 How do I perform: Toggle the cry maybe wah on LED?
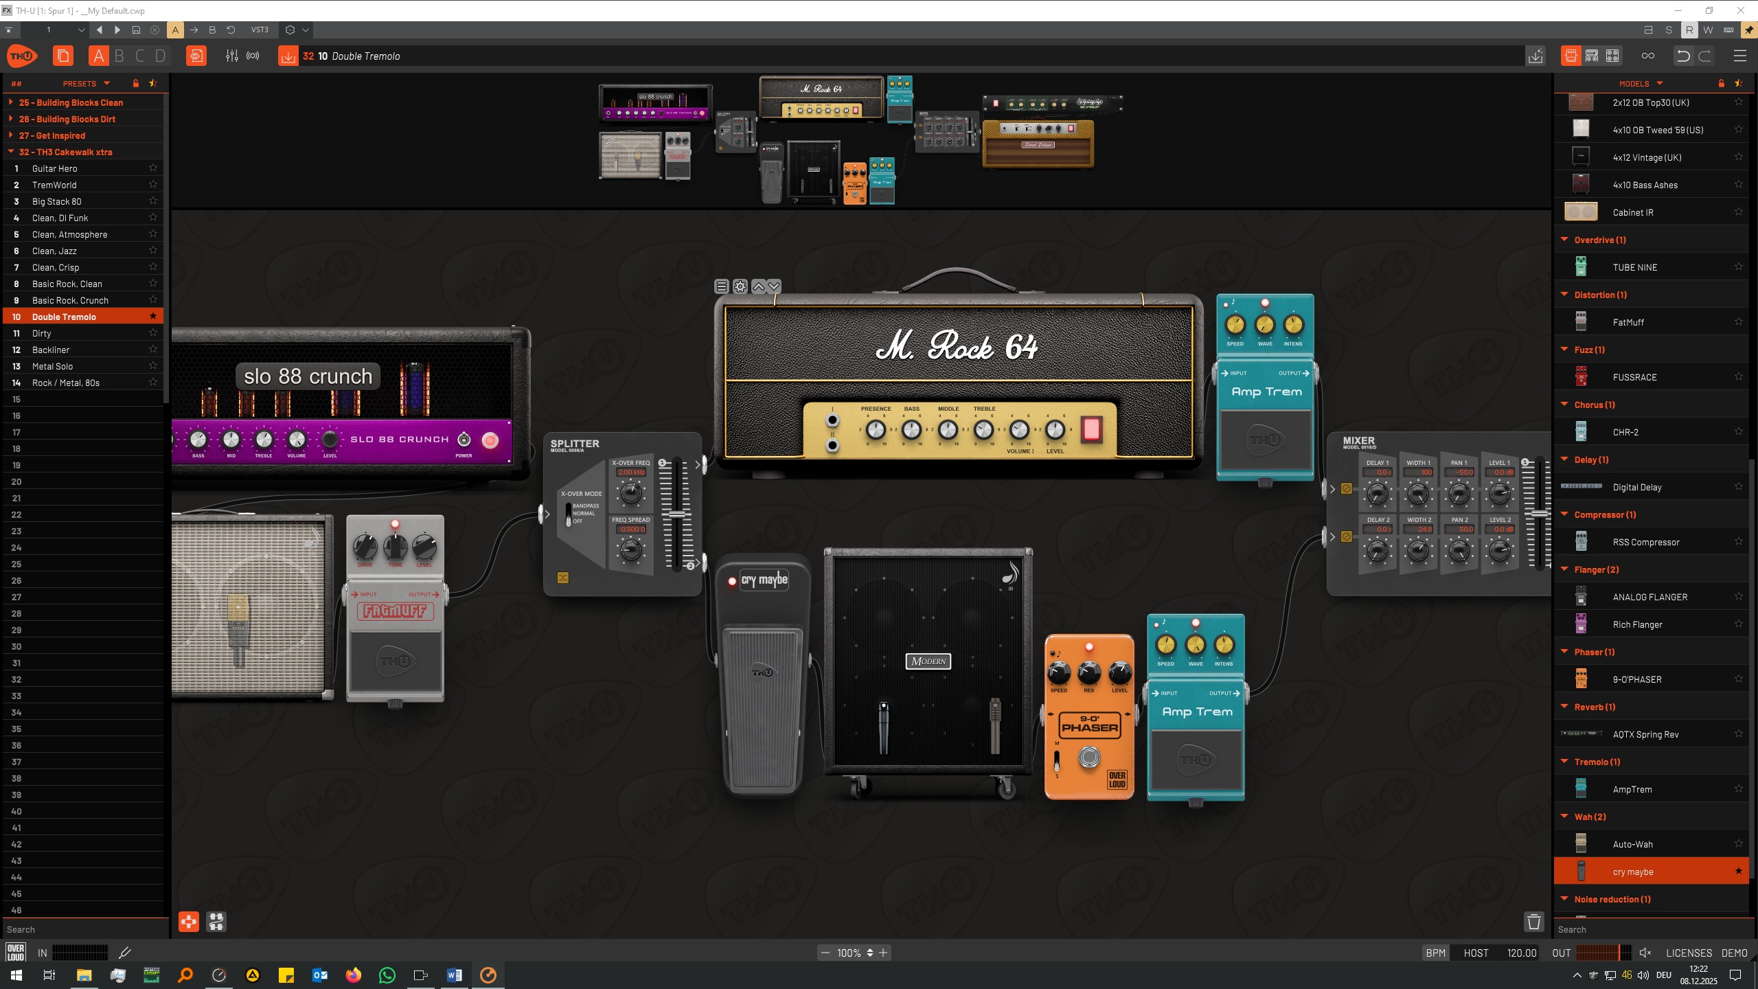pyautogui.click(x=732, y=581)
